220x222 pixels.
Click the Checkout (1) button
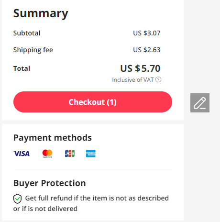[x=93, y=102]
